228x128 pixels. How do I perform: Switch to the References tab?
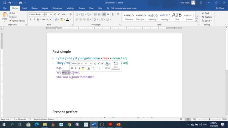[57, 8]
